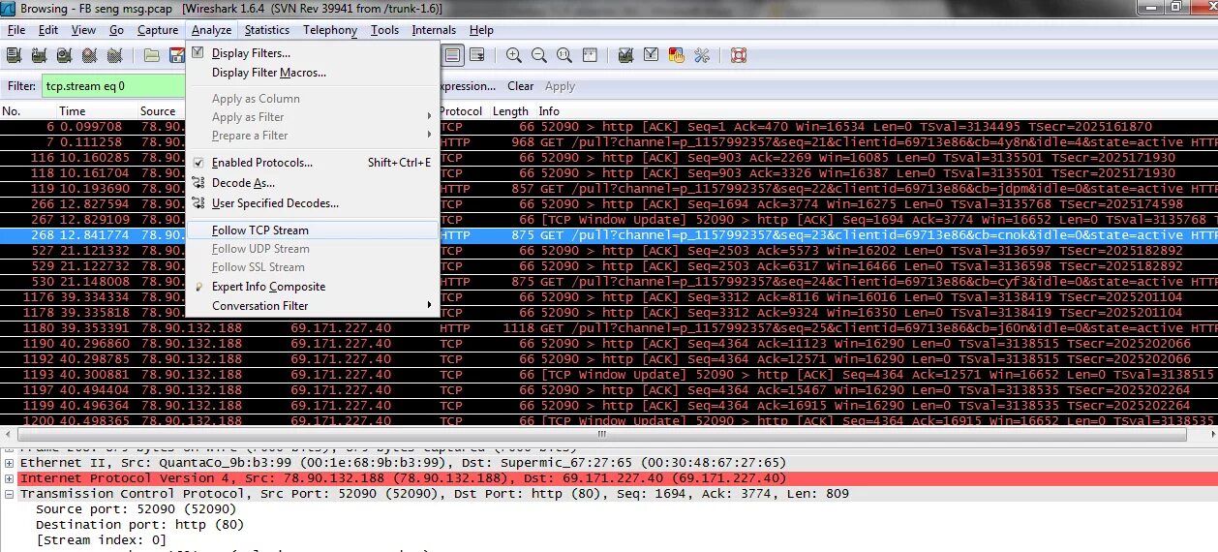The width and height of the screenshot is (1218, 552).
Task: Click the tcp.stream eq 0 filter field
Action: 114,86
